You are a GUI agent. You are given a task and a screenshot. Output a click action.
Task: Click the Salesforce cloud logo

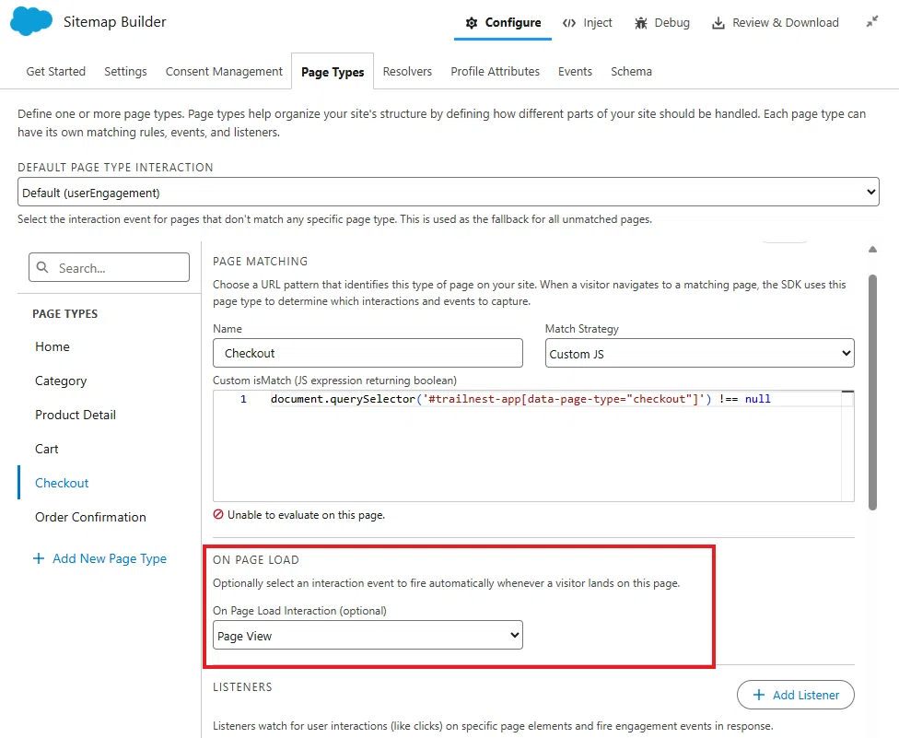(31, 21)
